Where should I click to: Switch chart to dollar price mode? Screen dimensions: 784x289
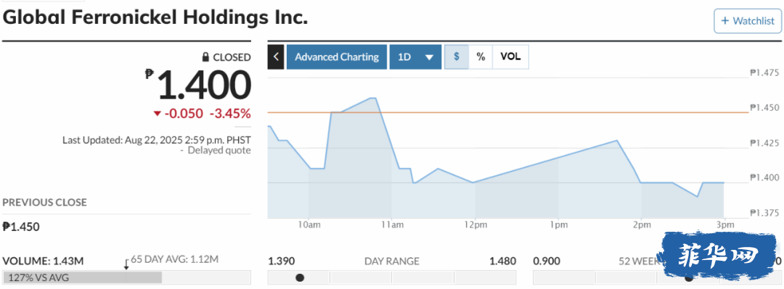[457, 57]
